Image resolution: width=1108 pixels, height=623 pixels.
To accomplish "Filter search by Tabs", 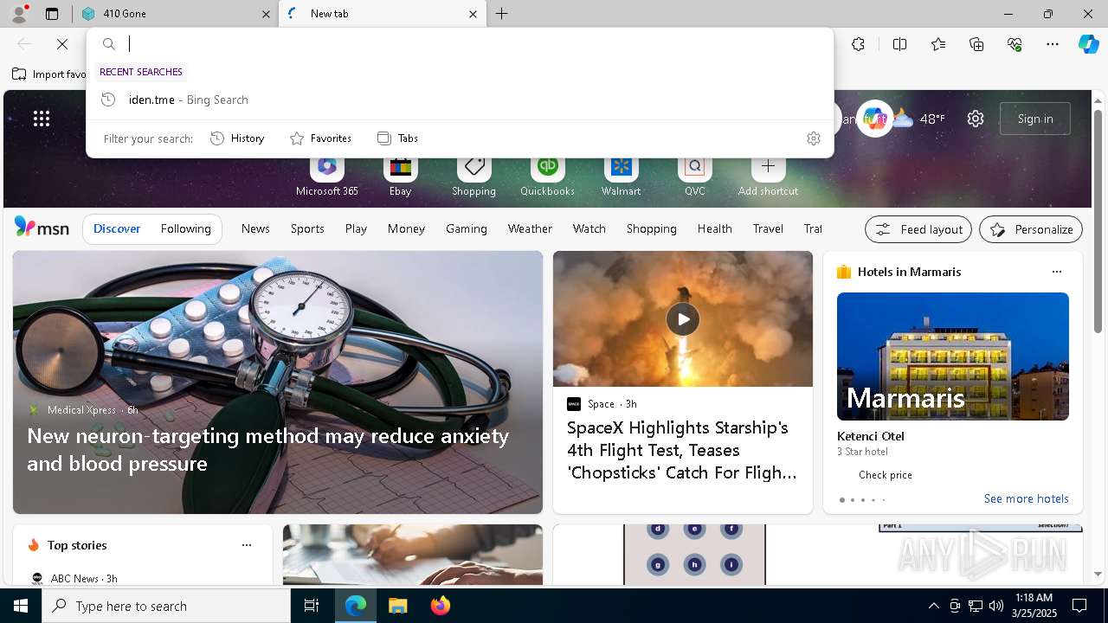I will pos(397,138).
